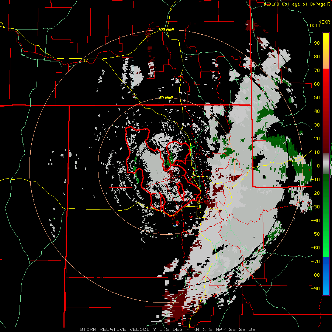Click the 10 value on velocity scale
The height and width of the screenshot is (332, 332).
coord(317,152)
